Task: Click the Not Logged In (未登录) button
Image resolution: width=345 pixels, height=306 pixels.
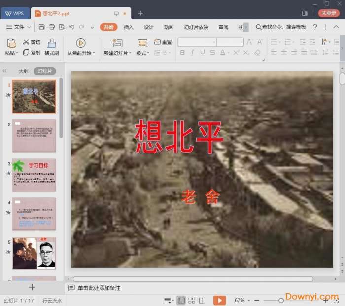Action: pyautogui.click(x=328, y=13)
